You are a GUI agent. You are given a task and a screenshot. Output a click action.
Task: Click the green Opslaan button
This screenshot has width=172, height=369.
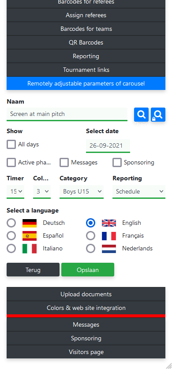(88, 270)
